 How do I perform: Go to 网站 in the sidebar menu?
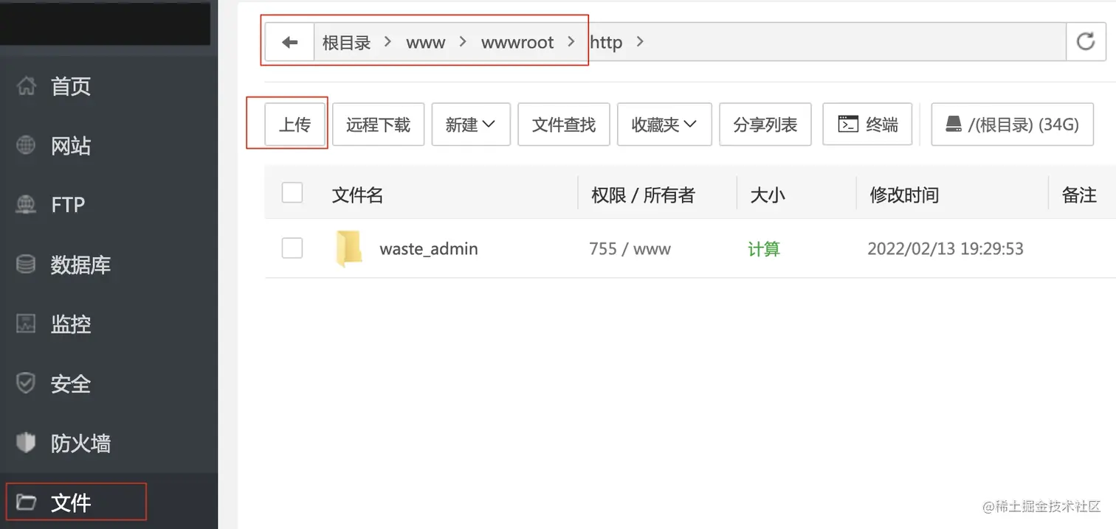pyautogui.click(x=71, y=145)
